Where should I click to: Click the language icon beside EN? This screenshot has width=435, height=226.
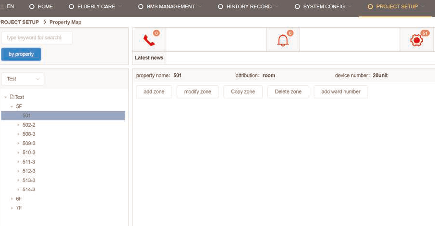[x=2, y=7]
